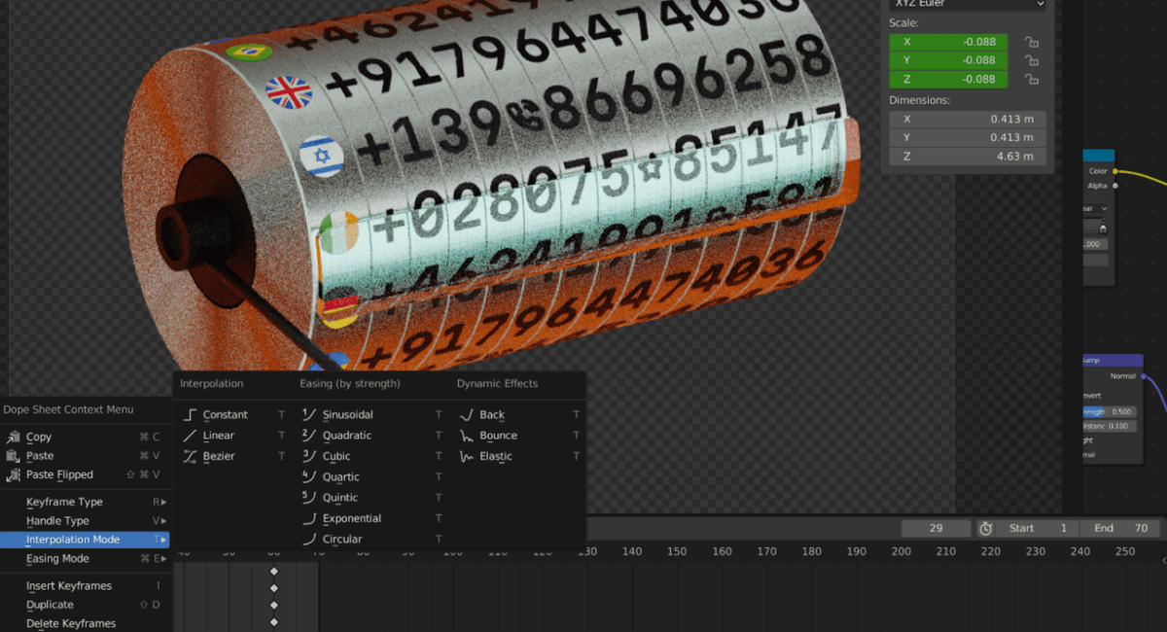Click the Start frame button in the timeline
Viewport: 1167px width, 632px height.
1036,528
